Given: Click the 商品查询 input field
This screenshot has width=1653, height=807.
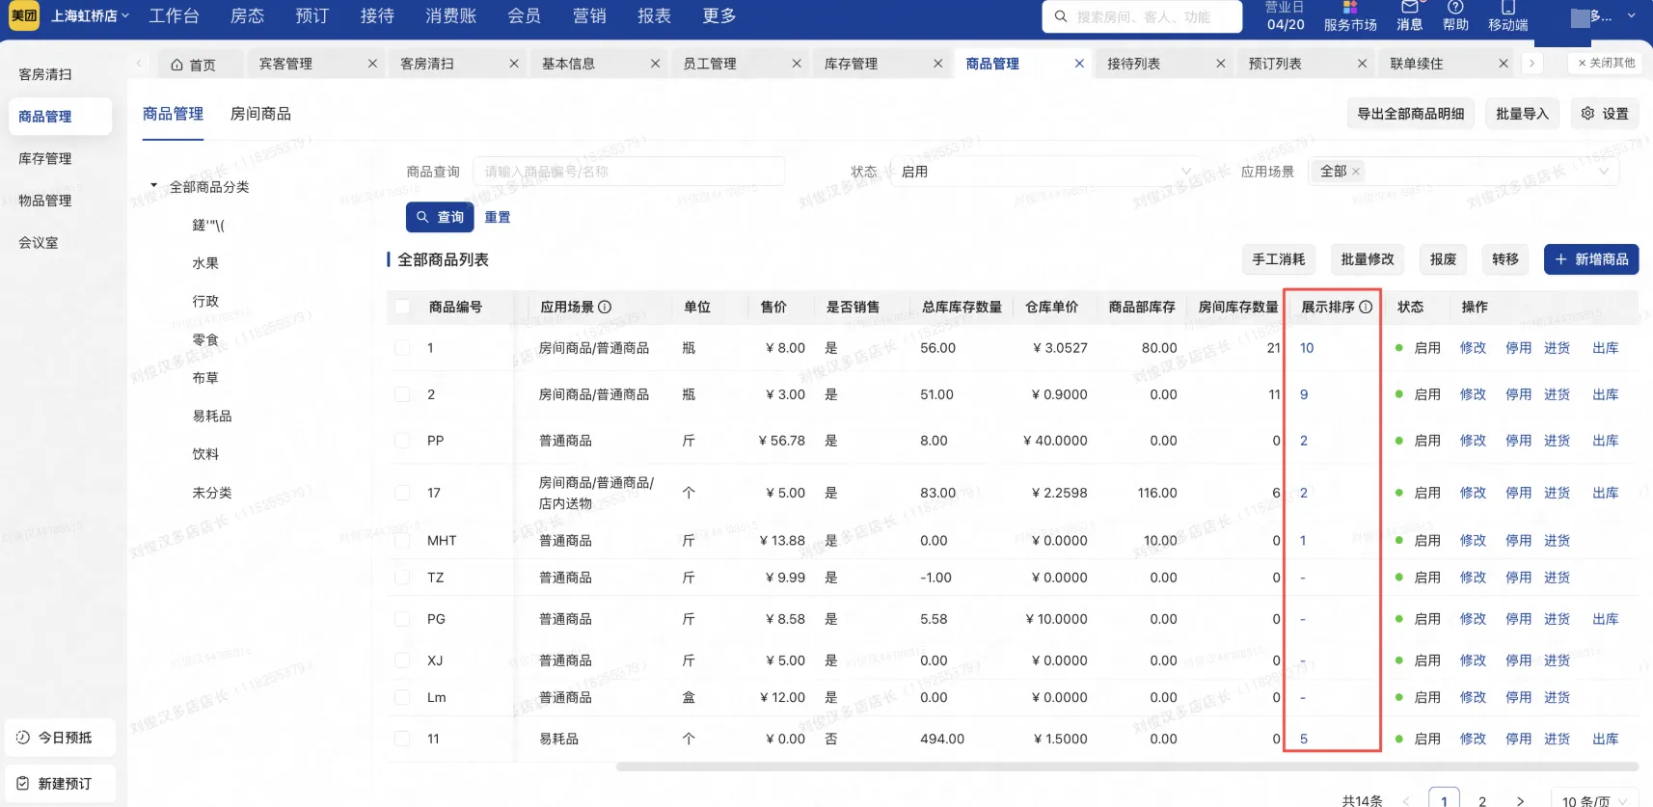Looking at the screenshot, I should (x=629, y=172).
